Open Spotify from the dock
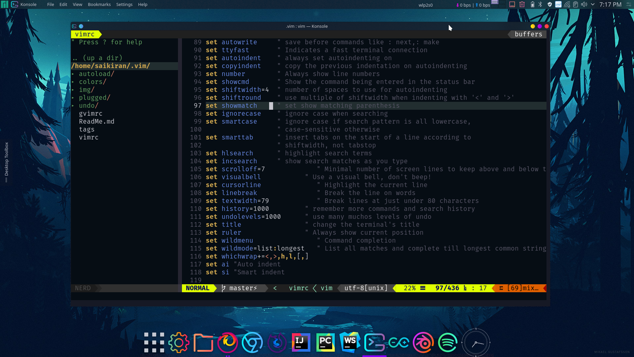This screenshot has width=634, height=357. coord(447,342)
